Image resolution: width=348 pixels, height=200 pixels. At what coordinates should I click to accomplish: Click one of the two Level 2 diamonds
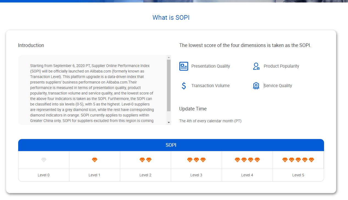142,160
